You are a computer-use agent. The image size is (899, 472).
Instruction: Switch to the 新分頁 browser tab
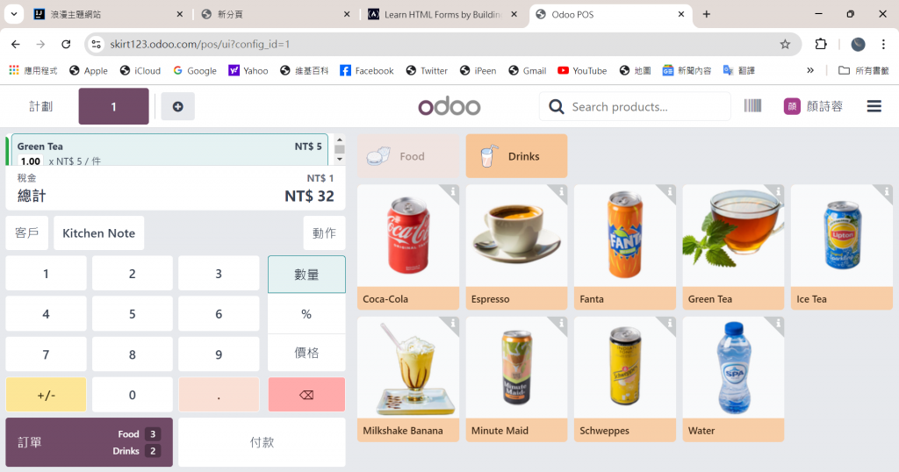click(x=275, y=14)
